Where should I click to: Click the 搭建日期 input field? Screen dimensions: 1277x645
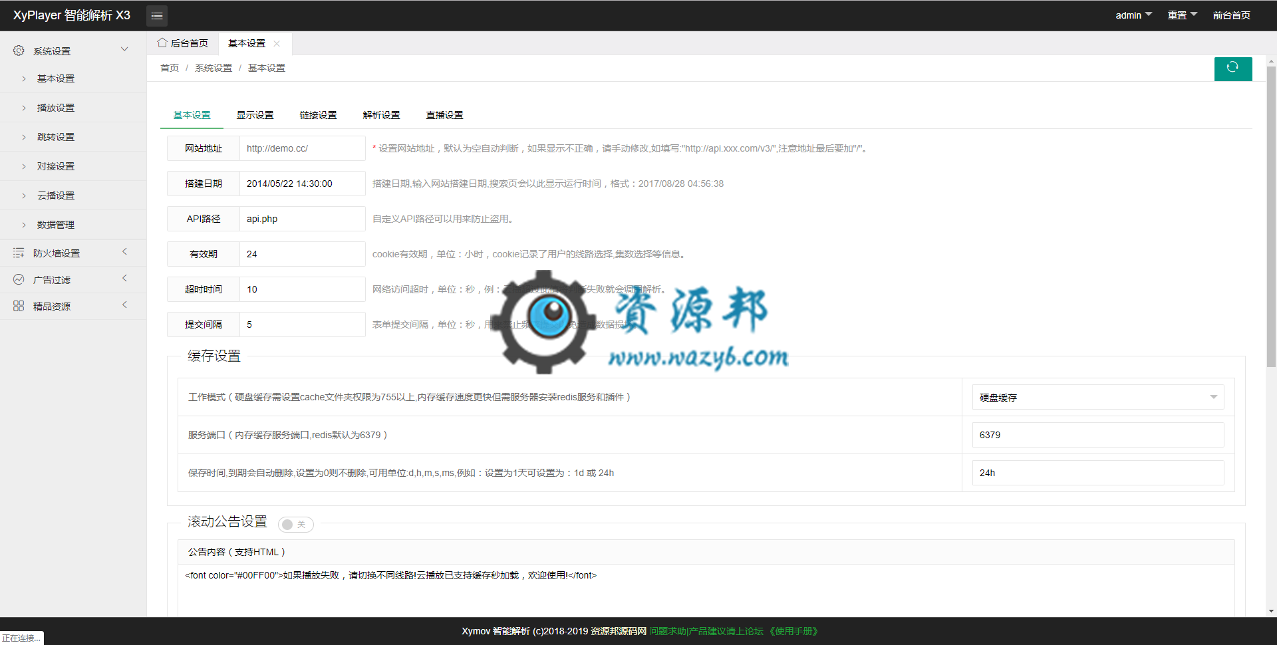(303, 184)
